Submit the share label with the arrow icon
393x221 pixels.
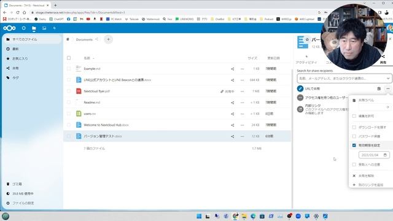click(x=387, y=107)
